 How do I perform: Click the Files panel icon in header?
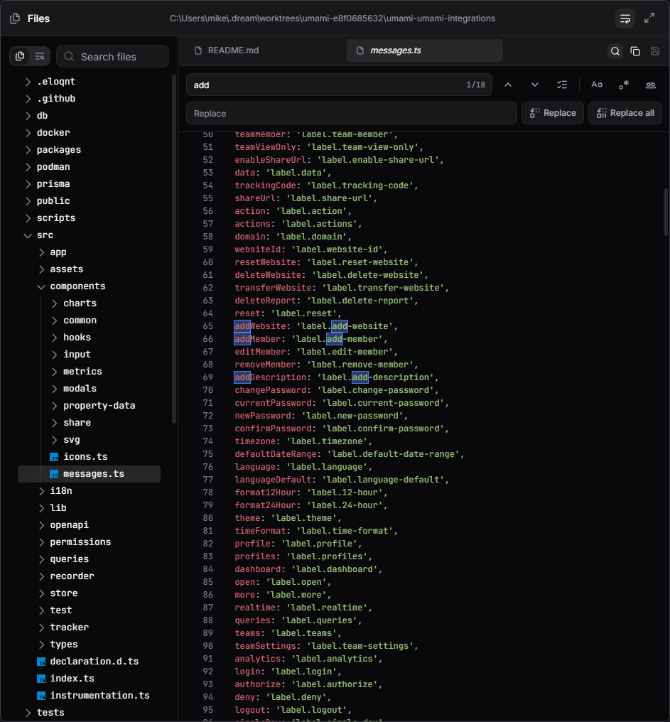tap(15, 18)
